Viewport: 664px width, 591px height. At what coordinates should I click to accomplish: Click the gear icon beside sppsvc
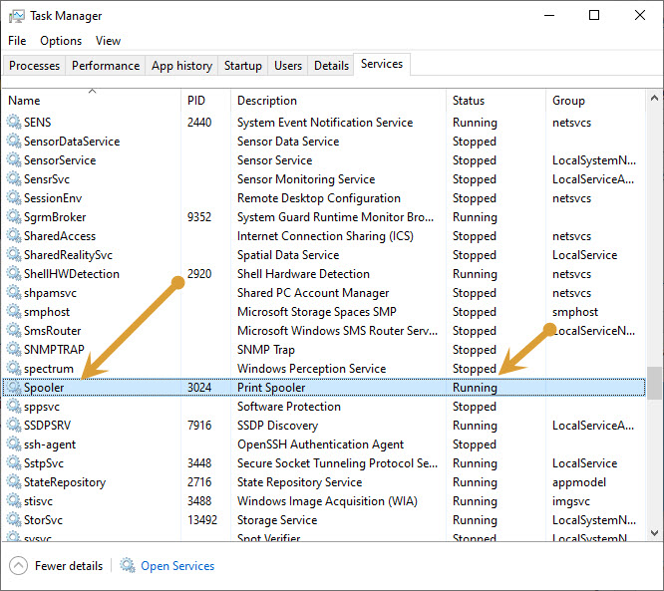[14, 406]
